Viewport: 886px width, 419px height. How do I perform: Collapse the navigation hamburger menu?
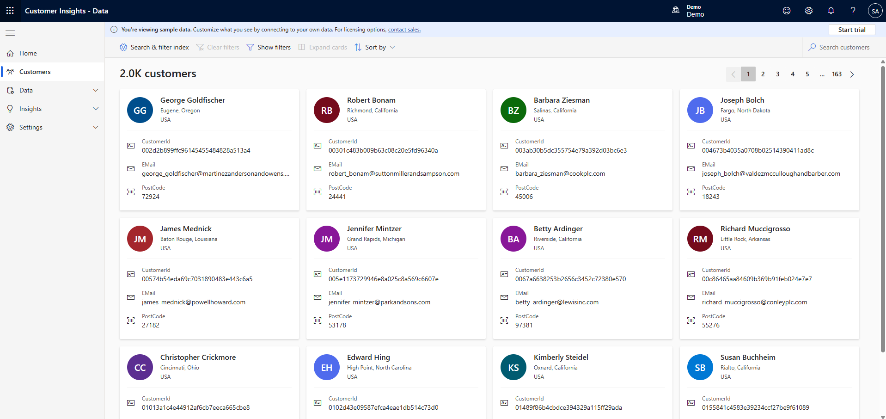pos(10,33)
